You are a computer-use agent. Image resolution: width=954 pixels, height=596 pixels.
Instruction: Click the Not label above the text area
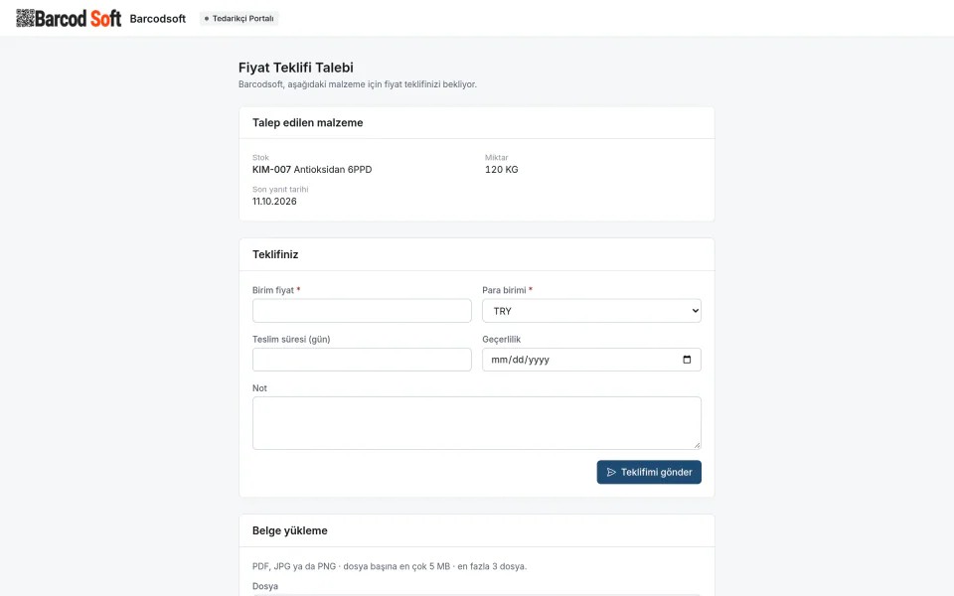(x=259, y=388)
